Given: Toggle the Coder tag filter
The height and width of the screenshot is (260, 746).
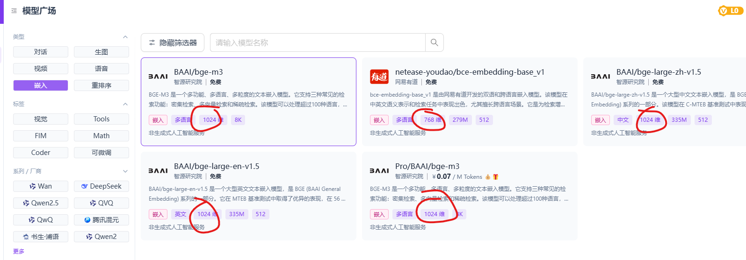Looking at the screenshot, I should point(41,153).
